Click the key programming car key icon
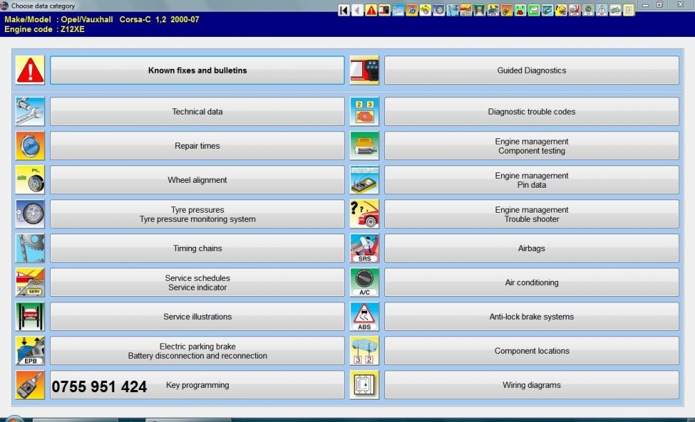Screen dimensions: 695x422 coord(30,385)
